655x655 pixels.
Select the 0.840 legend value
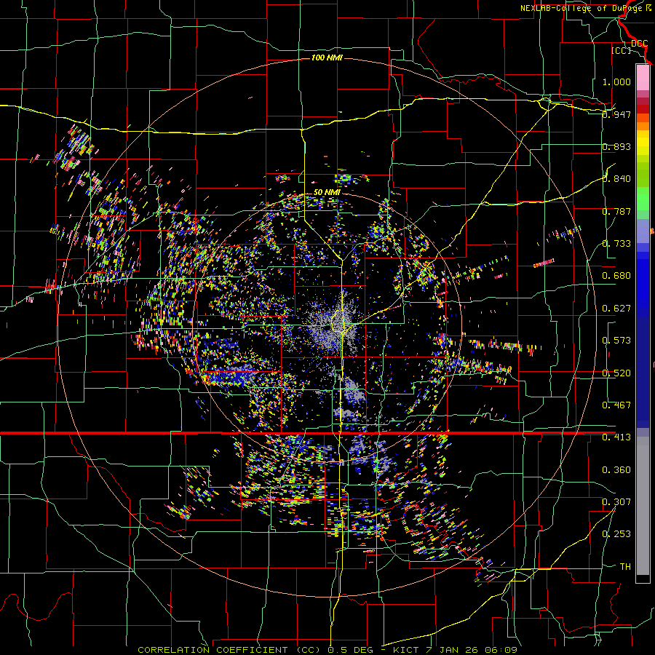[x=616, y=179]
